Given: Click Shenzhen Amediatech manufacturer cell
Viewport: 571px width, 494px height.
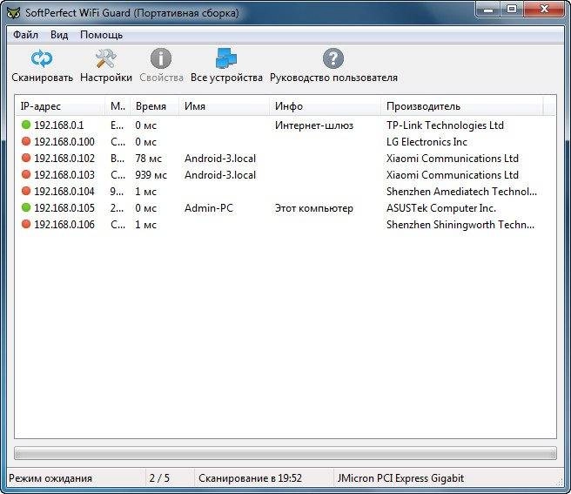Looking at the screenshot, I should 461,191.
